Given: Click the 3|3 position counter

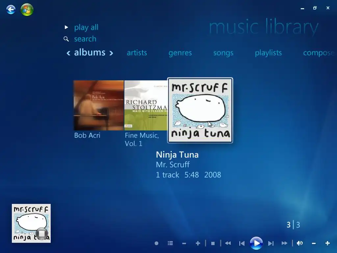Looking at the screenshot, I should coord(293,225).
